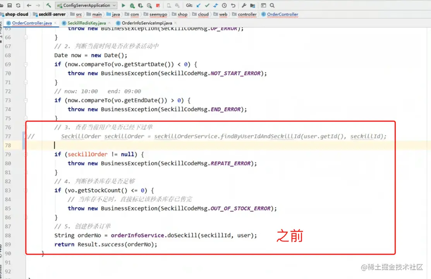
Task: Run with coverage icon
Action: [141, 5]
